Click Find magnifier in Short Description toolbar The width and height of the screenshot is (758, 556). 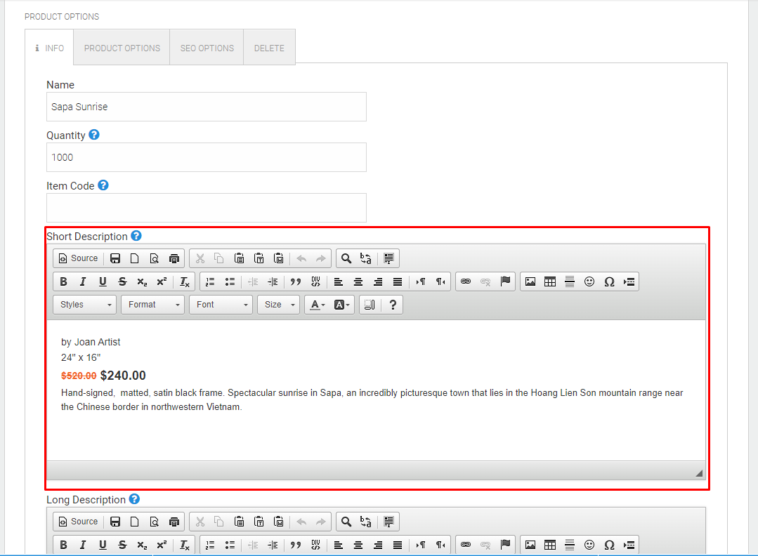point(346,258)
